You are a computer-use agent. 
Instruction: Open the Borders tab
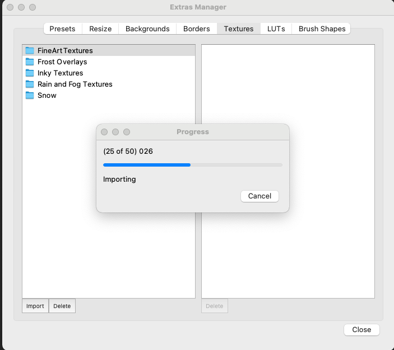coord(197,29)
